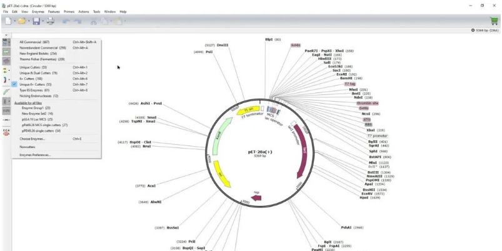502x251 pixels.
Task: Open the Actions menu
Action: coord(84,12)
